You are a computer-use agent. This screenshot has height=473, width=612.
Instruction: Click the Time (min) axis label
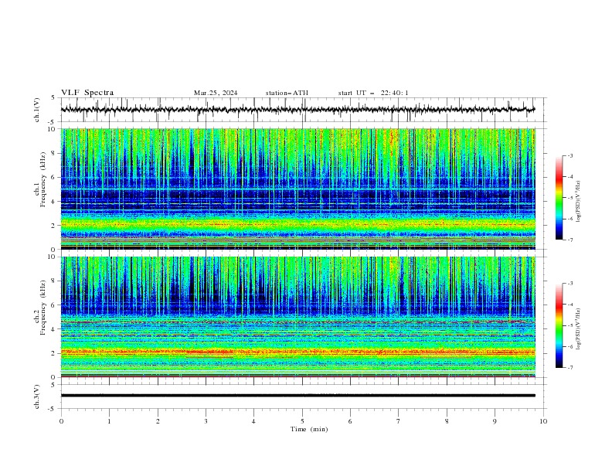click(x=309, y=429)
